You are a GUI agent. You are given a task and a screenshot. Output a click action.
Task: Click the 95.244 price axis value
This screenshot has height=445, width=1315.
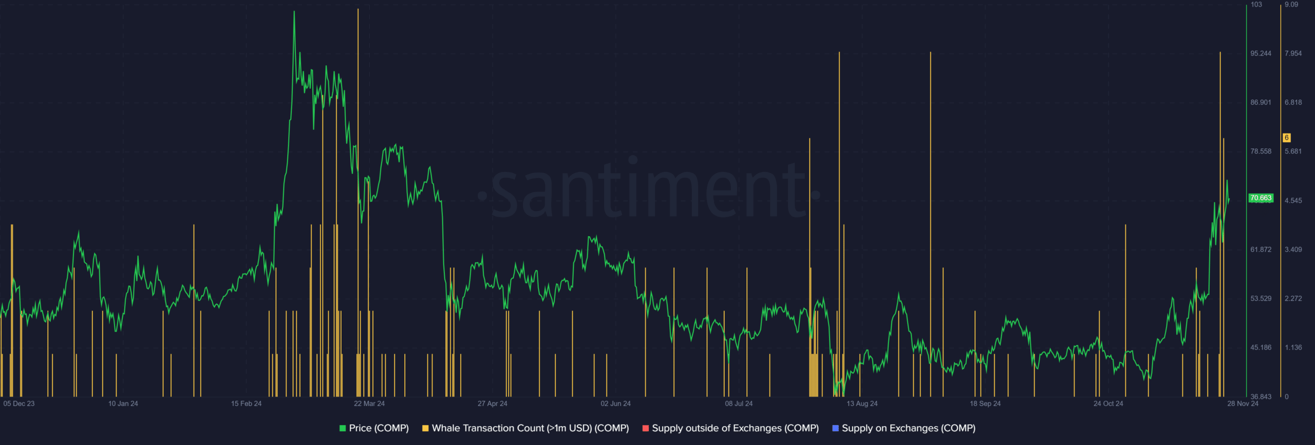pos(1261,53)
